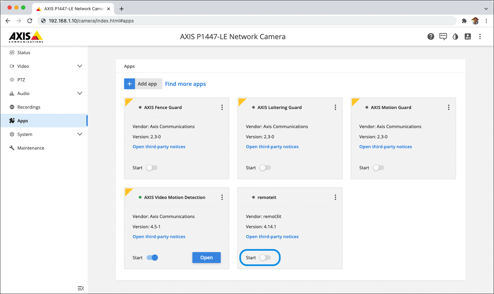The height and width of the screenshot is (294, 494).
Task: Expand the Audio sidebar section chevron
Action: (80, 93)
